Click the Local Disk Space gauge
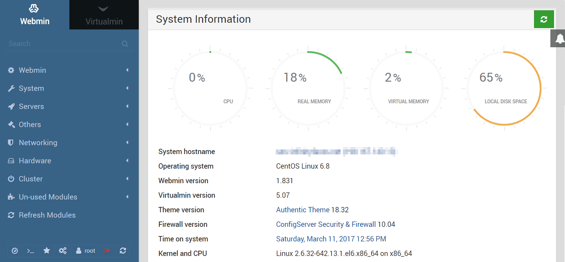 (x=504, y=88)
